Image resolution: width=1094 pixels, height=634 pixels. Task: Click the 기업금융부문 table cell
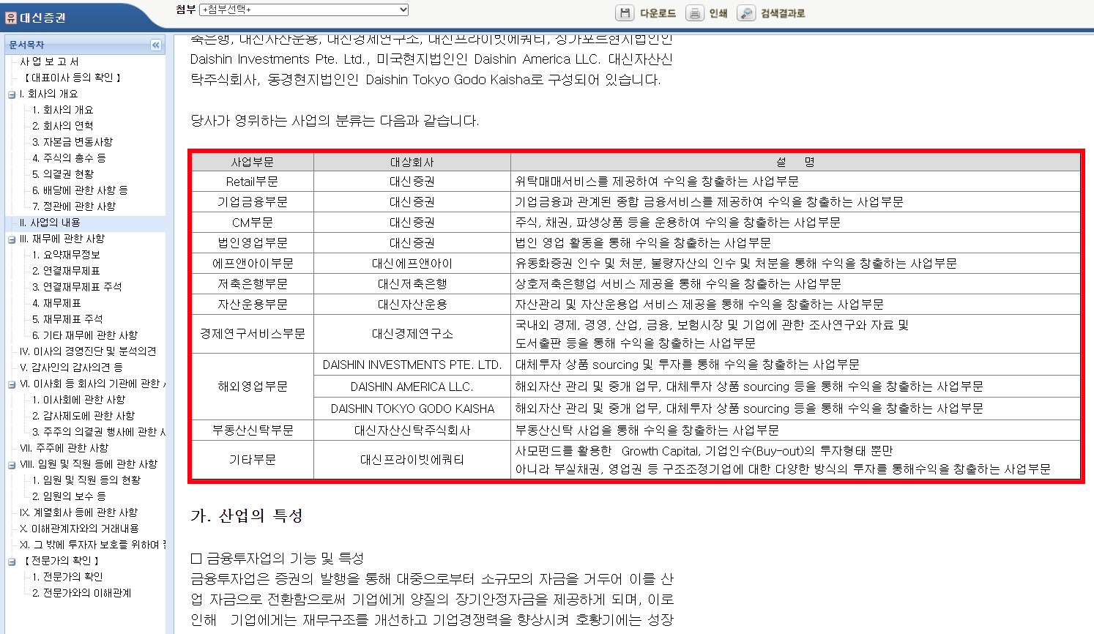(x=252, y=202)
